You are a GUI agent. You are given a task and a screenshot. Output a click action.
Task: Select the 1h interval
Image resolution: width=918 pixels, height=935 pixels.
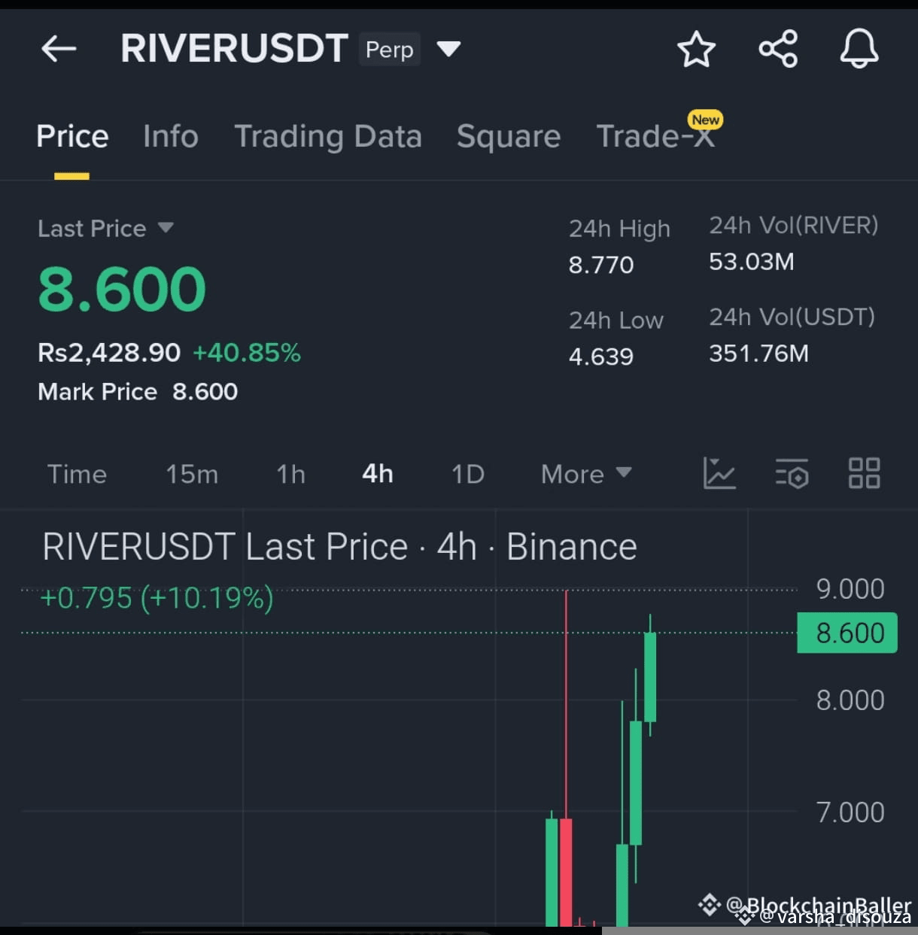coord(290,474)
